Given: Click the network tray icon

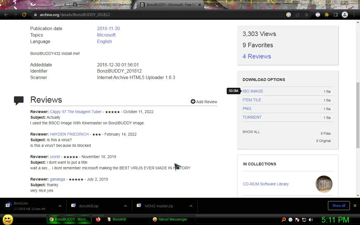Looking at the screenshot, I should [304, 220].
